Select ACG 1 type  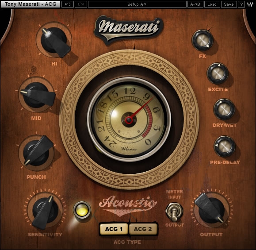tap(114, 229)
